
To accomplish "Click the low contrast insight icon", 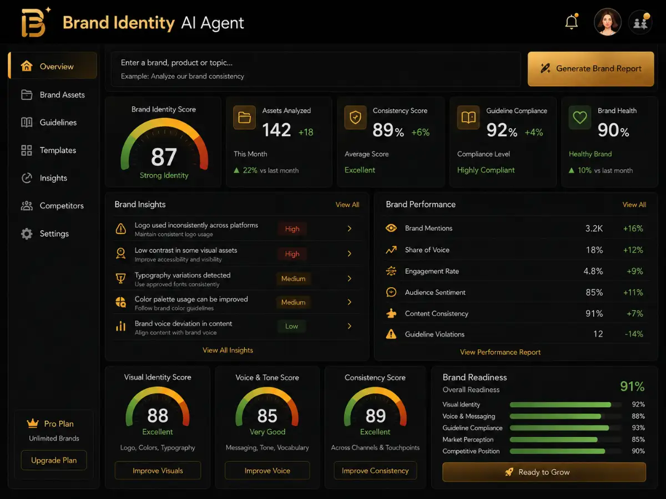I will (x=120, y=253).
